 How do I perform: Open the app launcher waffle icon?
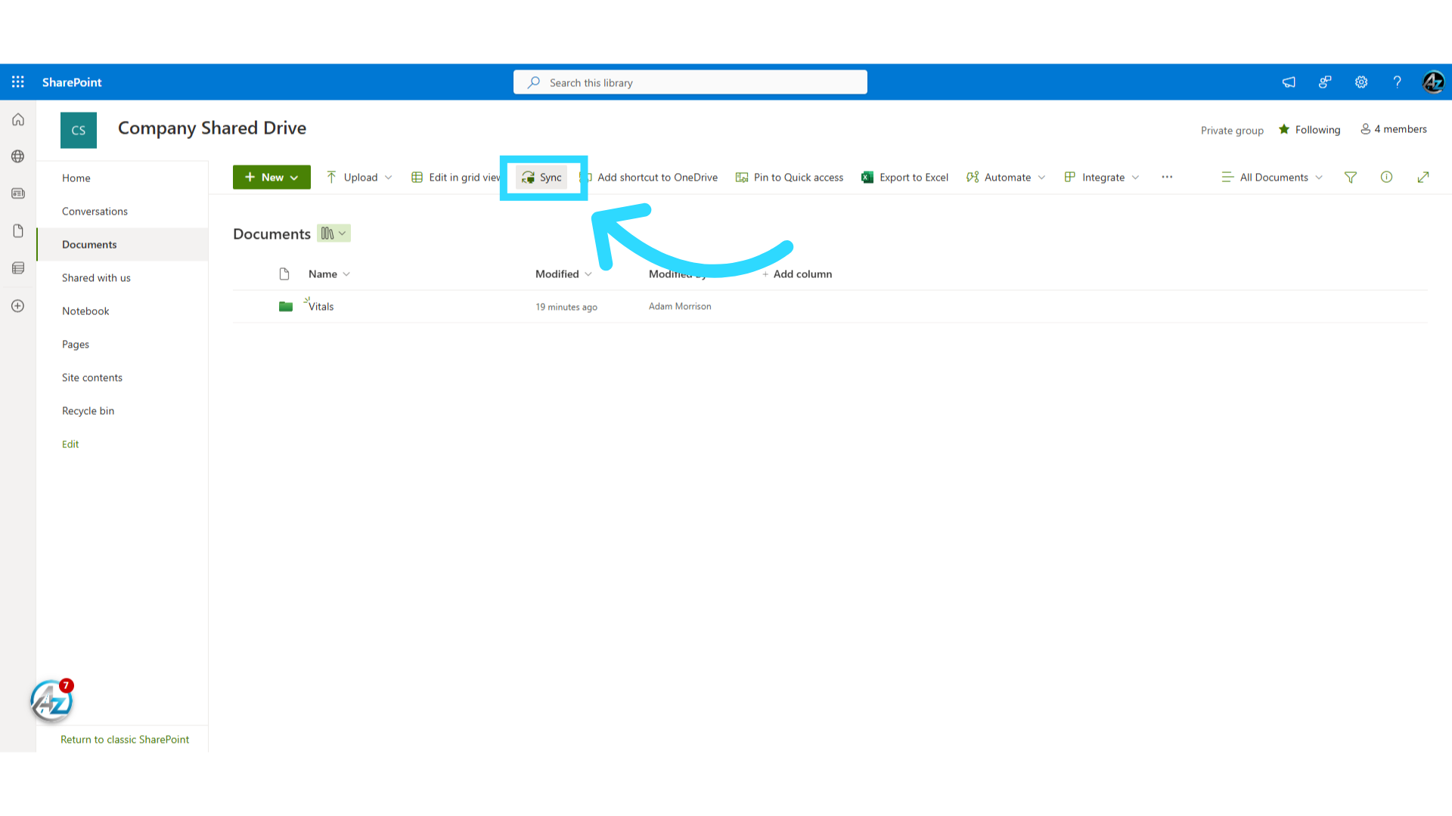click(18, 82)
